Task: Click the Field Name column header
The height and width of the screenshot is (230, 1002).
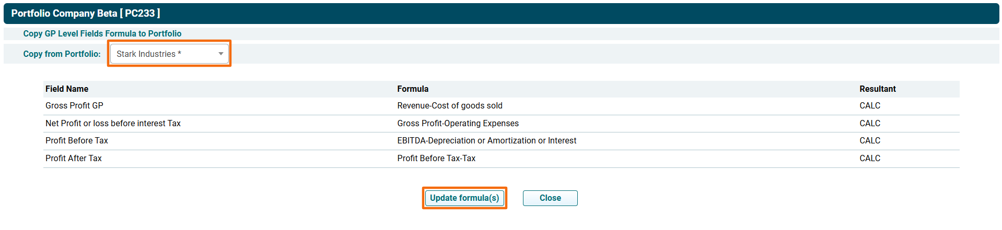Action: [x=67, y=89]
